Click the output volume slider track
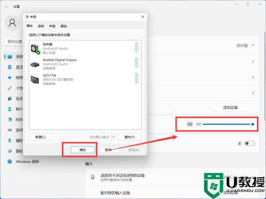 pyautogui.click(x=228, y=124)
